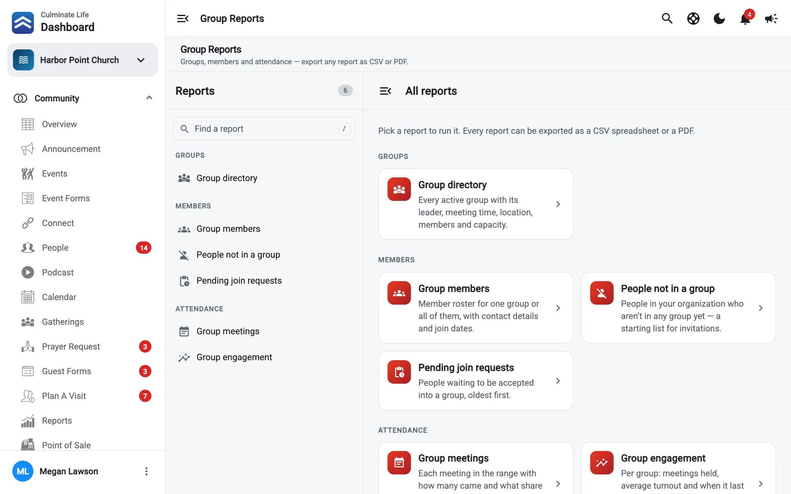The width and height of the screenshot is (791, 494).
Task: Open the search icon in top bar
Action: coord(667,19)
